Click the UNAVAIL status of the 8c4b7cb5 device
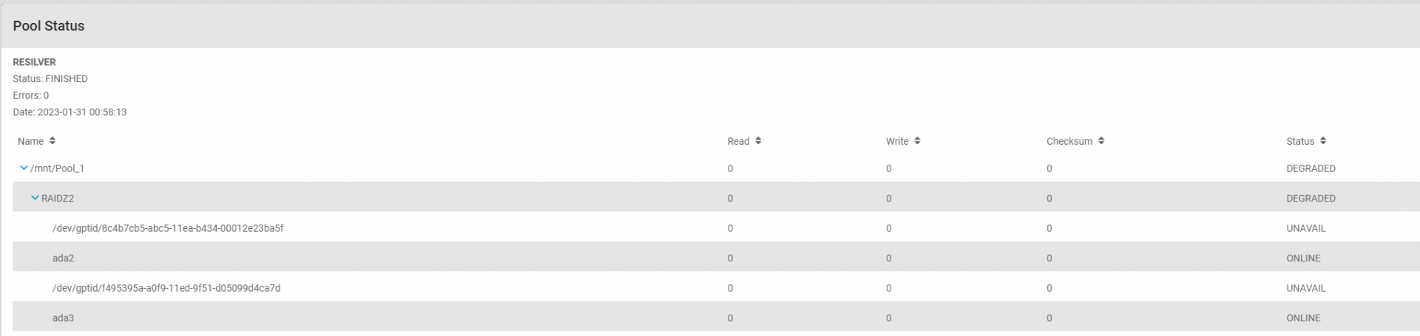Image resolution: width=1420 pixels, height=336 pixels. (x=1305, y=228)
